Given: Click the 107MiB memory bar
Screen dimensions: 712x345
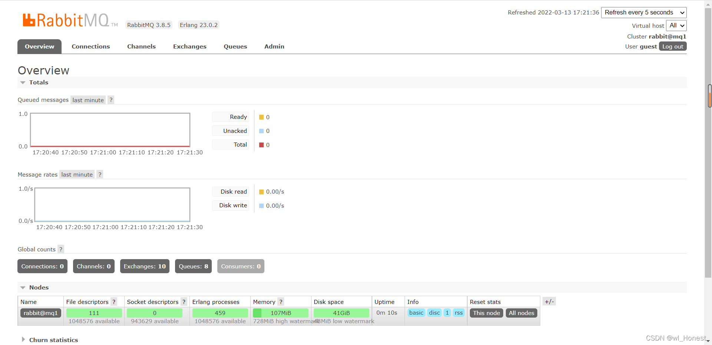Looking at the screenshot, I should [x=281, y=313].
